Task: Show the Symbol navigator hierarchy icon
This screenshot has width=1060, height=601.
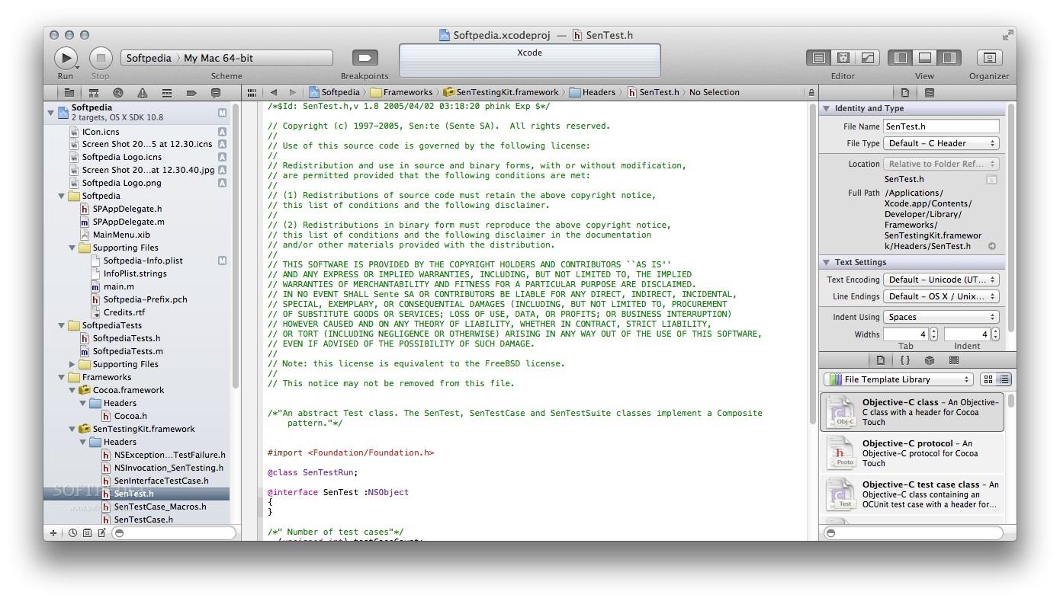Action: (x=94, y=93)
